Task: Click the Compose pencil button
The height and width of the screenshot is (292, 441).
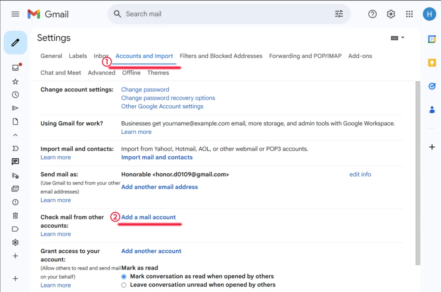Action: [x=15, y=43]
